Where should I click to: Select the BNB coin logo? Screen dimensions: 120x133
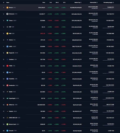pos(7,34)
